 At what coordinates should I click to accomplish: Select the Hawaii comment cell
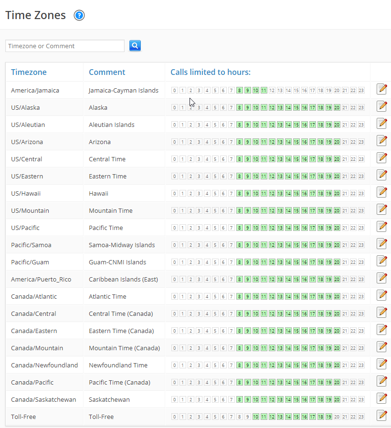point(98,194)
